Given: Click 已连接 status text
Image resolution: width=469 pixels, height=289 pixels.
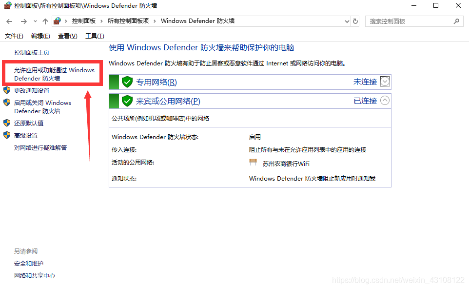Looking at the screenshot, I should click(365, 101).
